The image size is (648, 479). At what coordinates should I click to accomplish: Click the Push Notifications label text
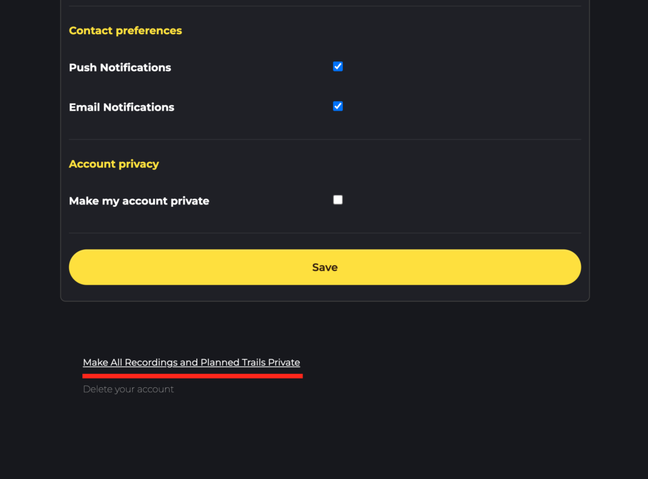[120, 68]
